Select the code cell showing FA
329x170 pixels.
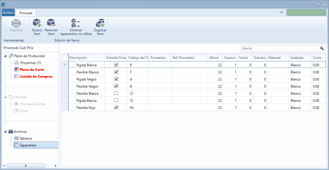coord(138,107)
